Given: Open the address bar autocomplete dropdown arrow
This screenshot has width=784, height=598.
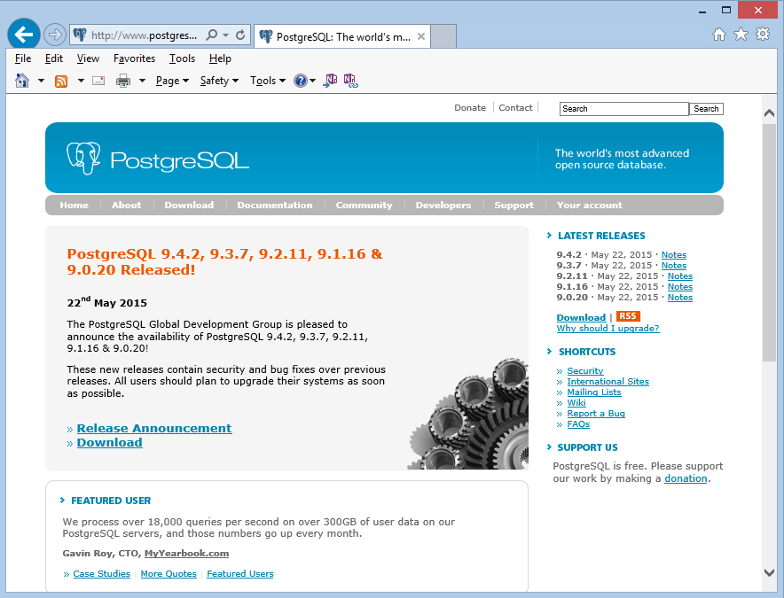Looking at the screenshot, I should [225, 35].
